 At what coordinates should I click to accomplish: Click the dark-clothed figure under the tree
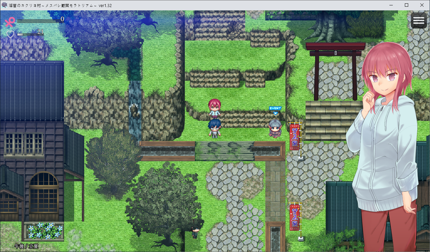(195, 232)
